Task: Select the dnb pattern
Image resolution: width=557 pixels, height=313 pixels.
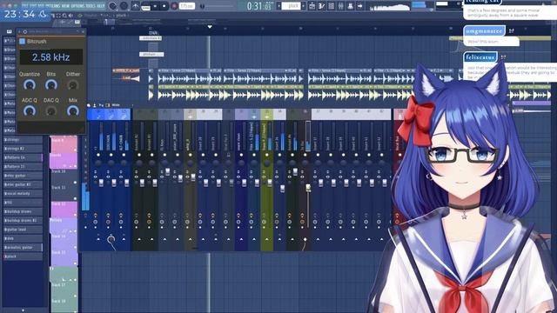Action: click(x=23, y=238)
